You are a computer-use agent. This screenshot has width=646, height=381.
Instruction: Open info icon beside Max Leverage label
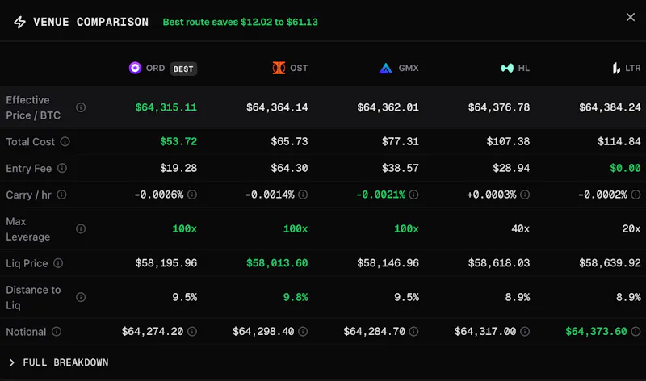coord(81,228)
